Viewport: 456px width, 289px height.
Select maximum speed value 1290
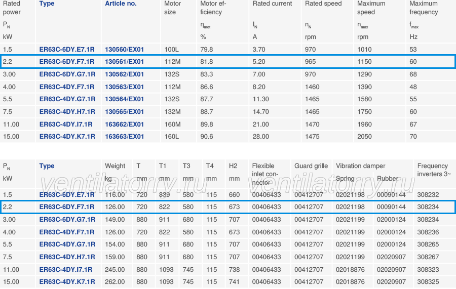tap(364, 74)
